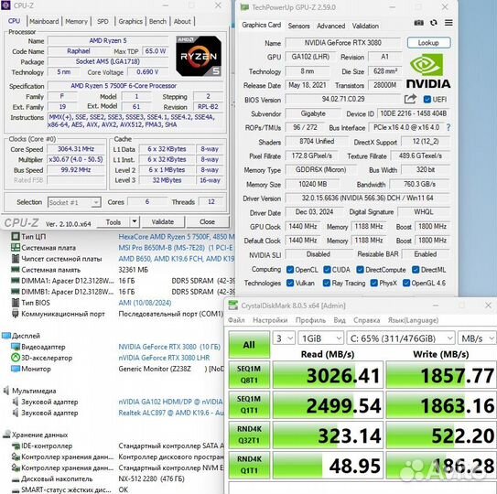The image size is (497, 494).
Task: Click GPU-Z refresh icon
Action: coord(434,23)
